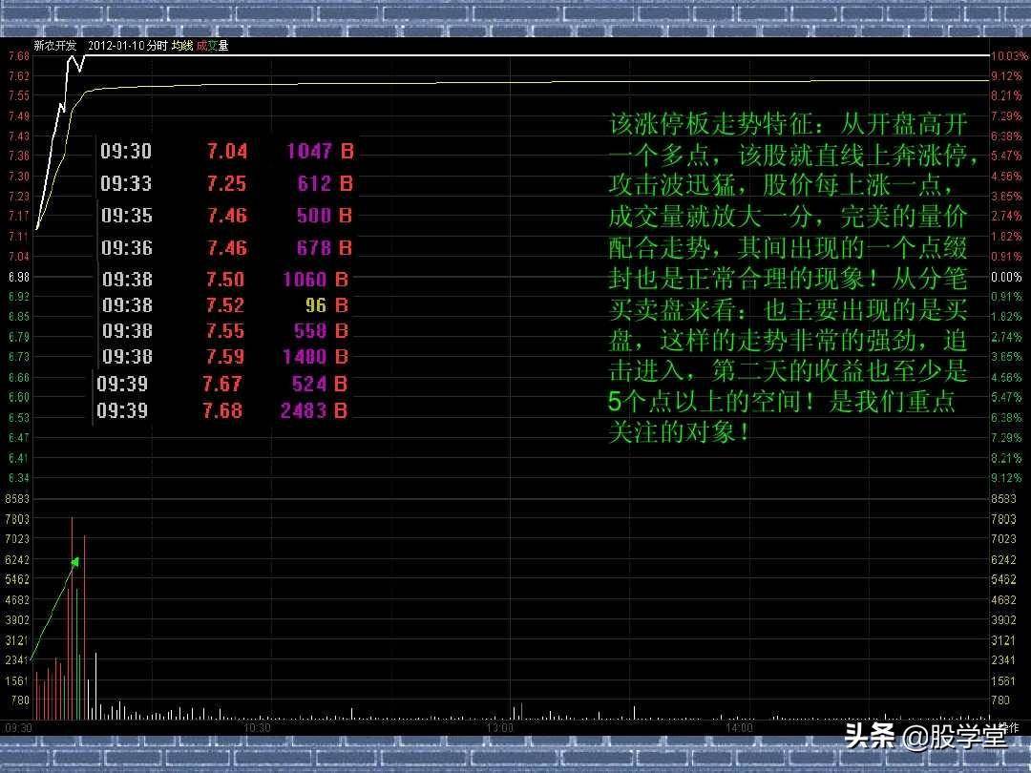Click tick price 7.67

coord(222,384)
